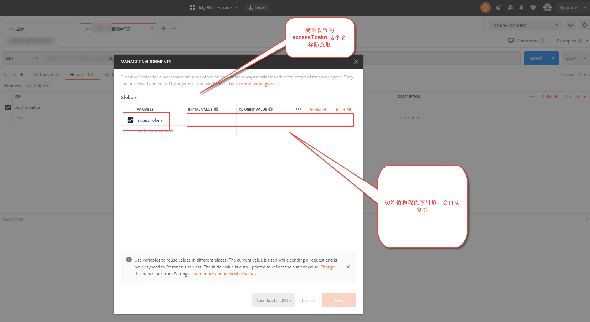Open Learn more about globals link

tap(253, 84)
